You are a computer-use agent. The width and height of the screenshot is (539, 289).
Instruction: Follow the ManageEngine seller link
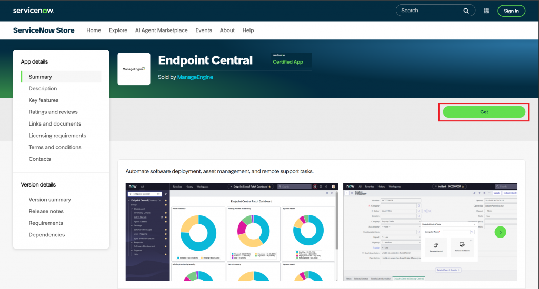195,77
